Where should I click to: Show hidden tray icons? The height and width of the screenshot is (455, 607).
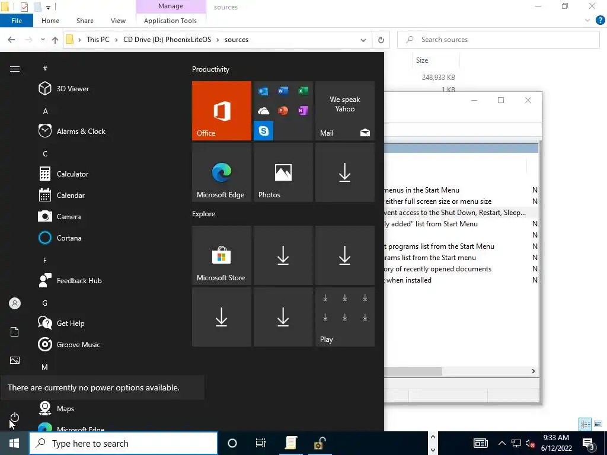coord(501,443)
